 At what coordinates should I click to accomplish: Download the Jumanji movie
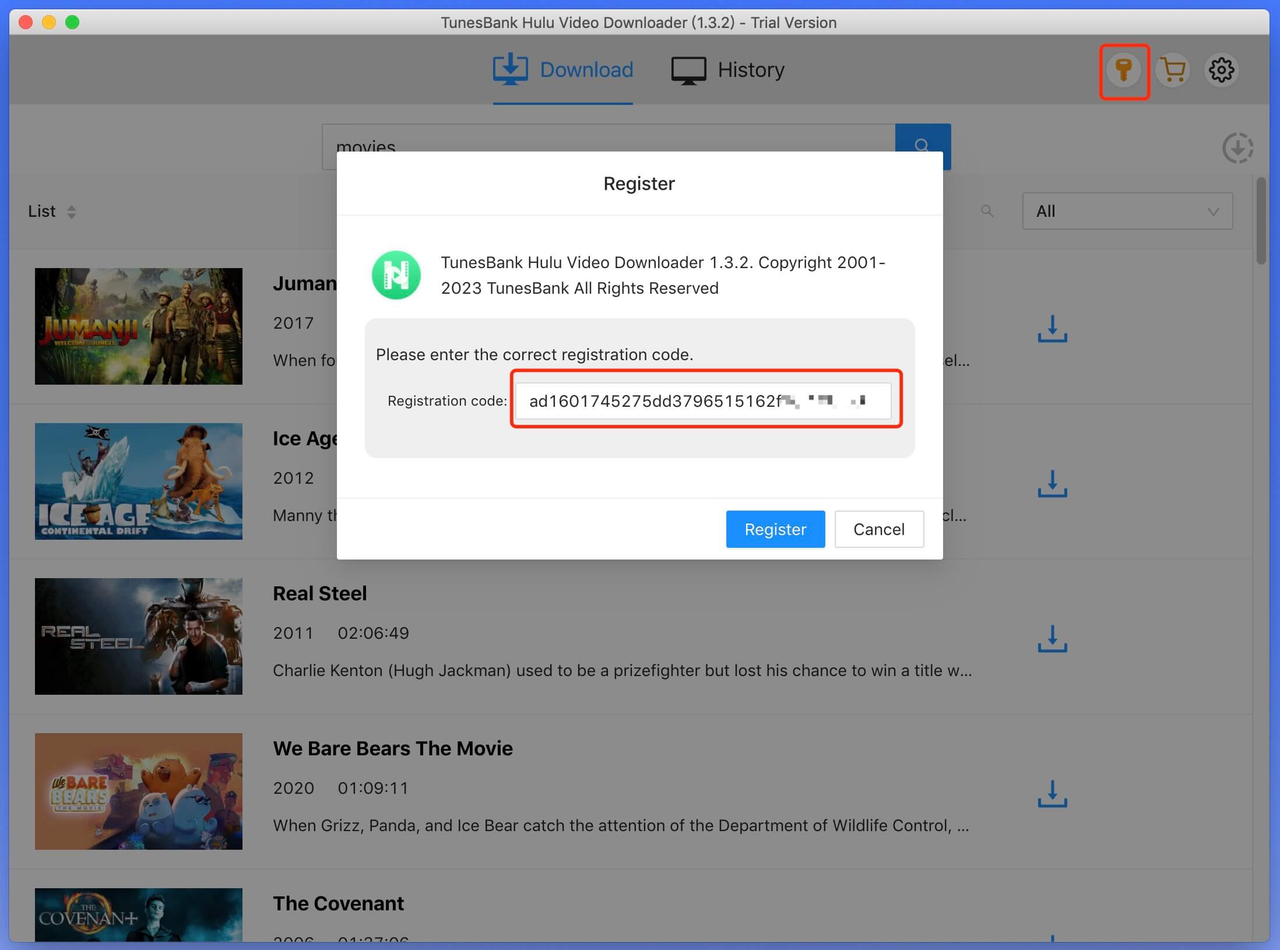1052,329
